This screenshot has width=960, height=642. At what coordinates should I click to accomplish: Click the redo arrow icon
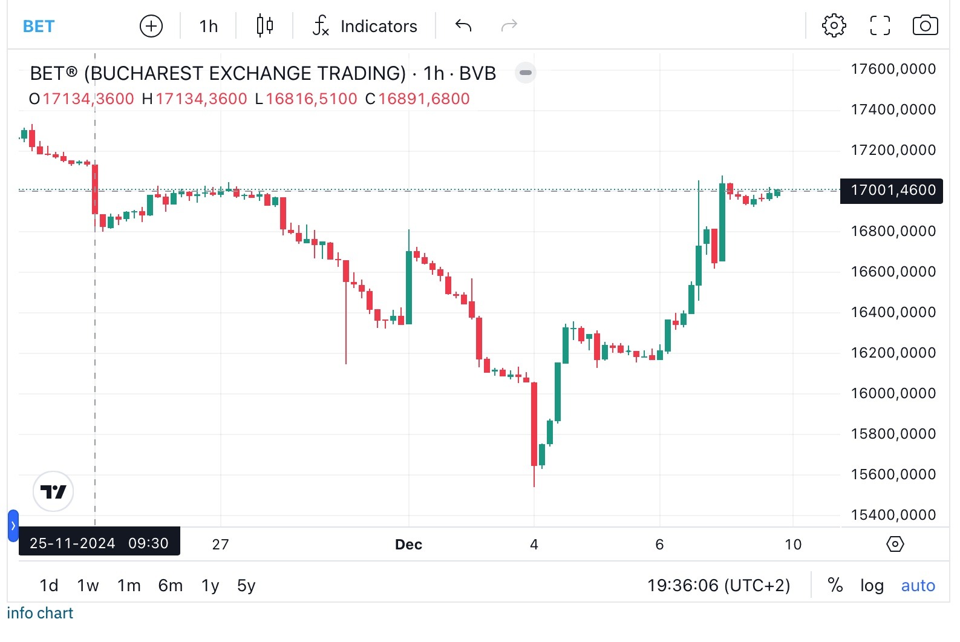pos(509,26)
